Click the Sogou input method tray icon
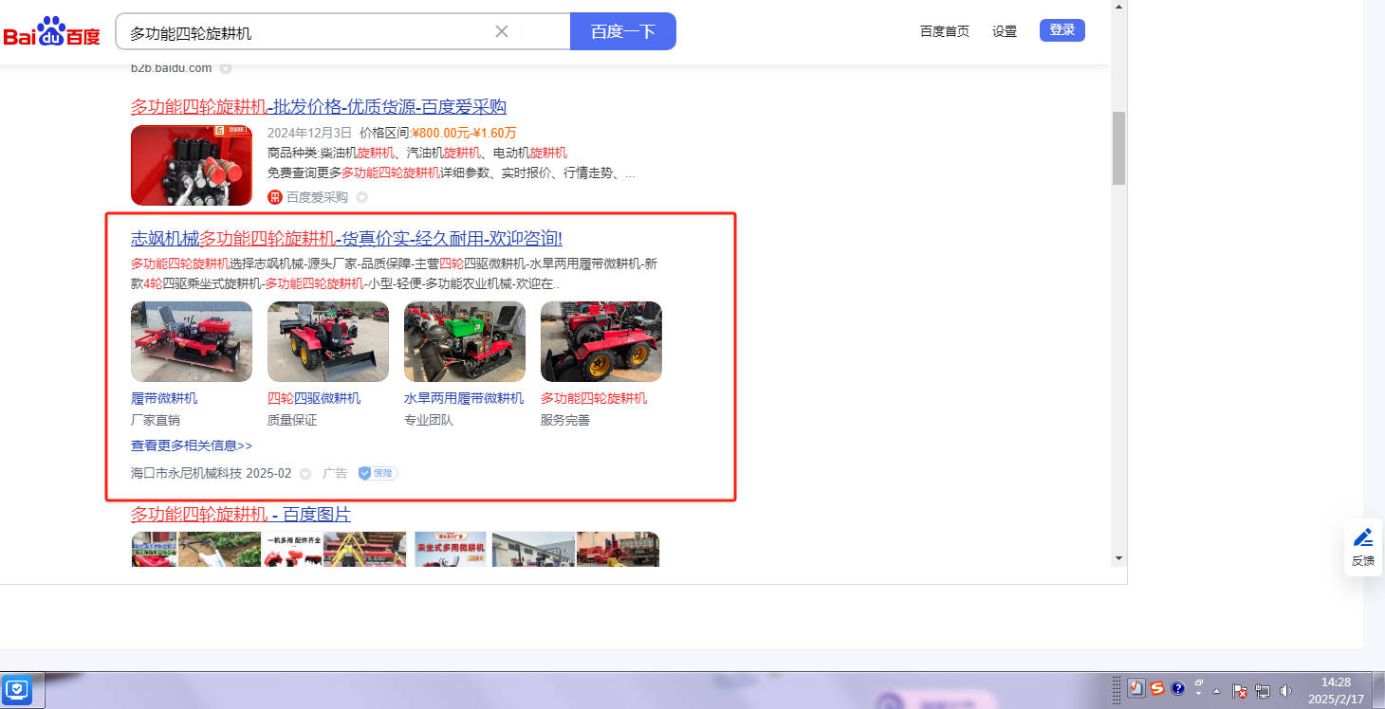 [x=1157, y=689]
